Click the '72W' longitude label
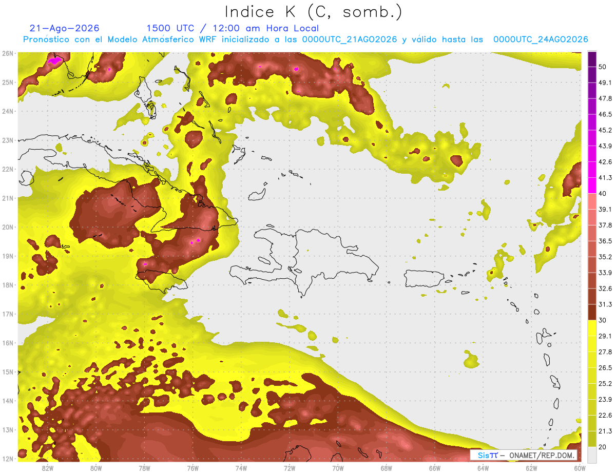Screen dimensions: 616x475 pos(290,468)
